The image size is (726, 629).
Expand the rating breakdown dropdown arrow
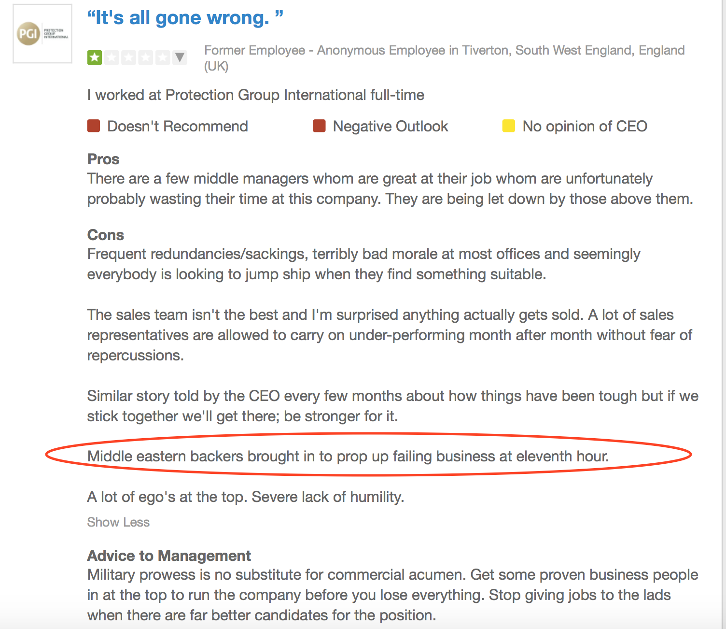coord(180,57)
